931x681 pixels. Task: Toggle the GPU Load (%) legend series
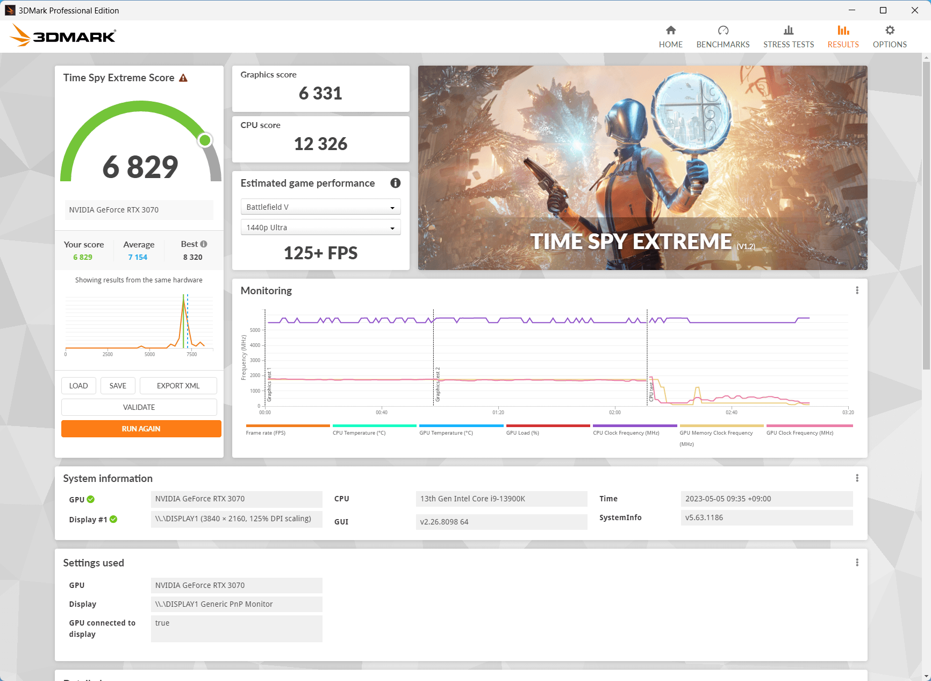pyautogui.click(x=522, y=432)
